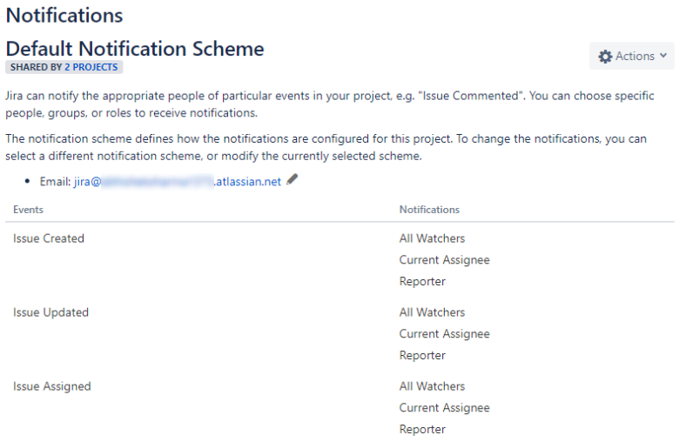Click All Watchers under Issue Assigned
Image resolution: width=686 pixels, height=442 pixels.
point(432,386)
